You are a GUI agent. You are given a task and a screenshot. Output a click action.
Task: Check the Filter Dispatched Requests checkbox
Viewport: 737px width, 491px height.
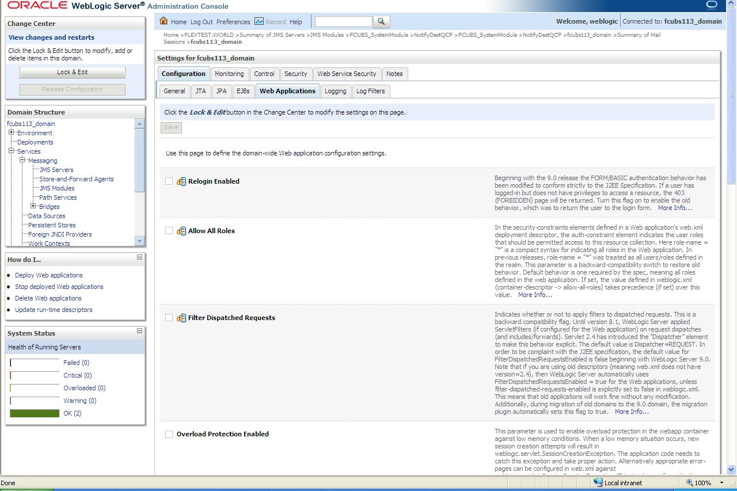pyautogui.click(x=169, y=318)
